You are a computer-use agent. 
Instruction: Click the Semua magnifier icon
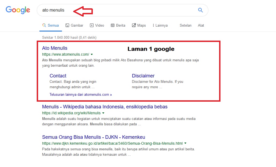point(44,25)
